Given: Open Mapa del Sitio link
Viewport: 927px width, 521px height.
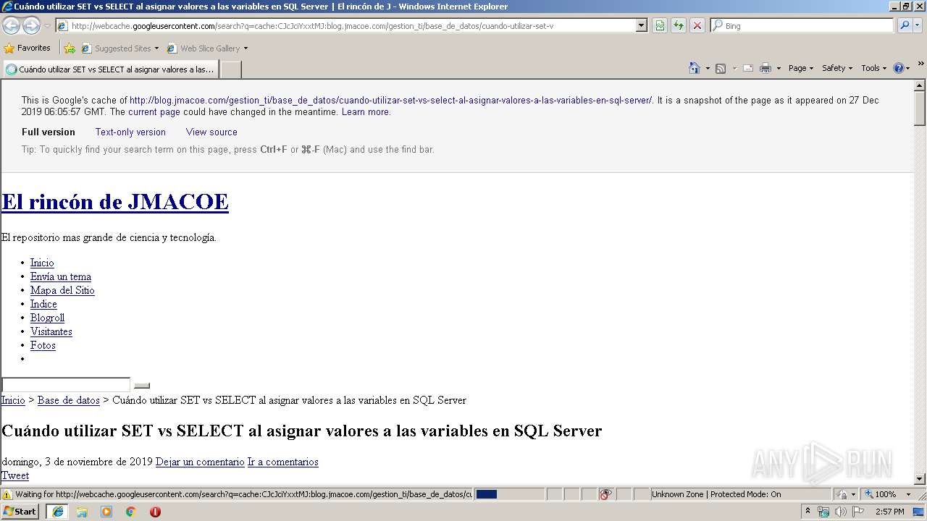Looking at the screenshot, I should tap(62, 290).
